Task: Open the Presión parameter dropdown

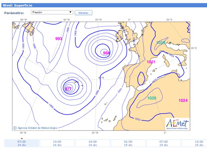Action: click(52, 12)
